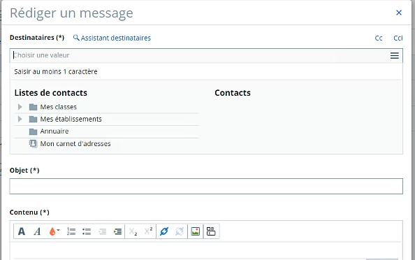Screen dimensions: 415x260
Task: Click the Objet input field
Action: click(206, 186)
